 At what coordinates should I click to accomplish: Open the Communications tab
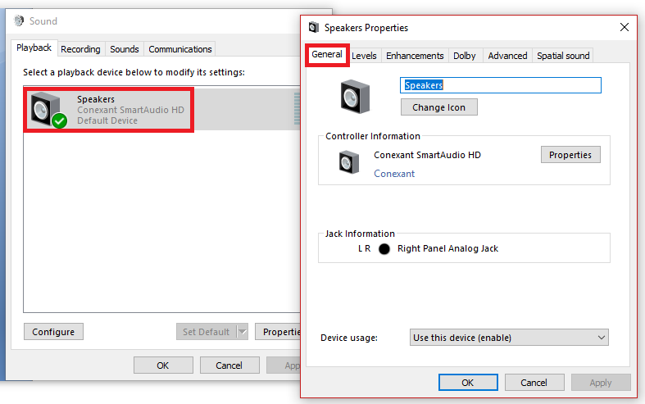(180, 49)
